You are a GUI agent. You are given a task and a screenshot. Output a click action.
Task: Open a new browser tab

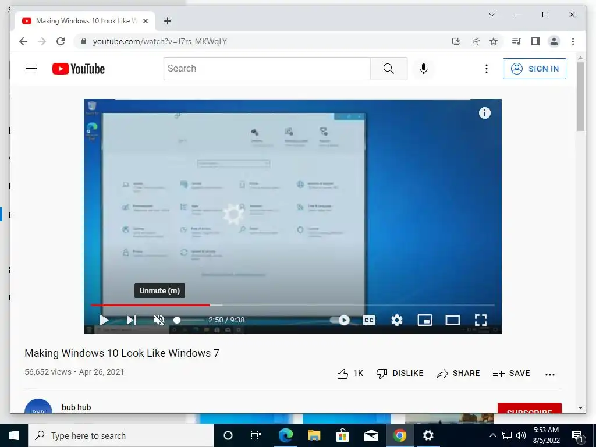click(167, 21)
